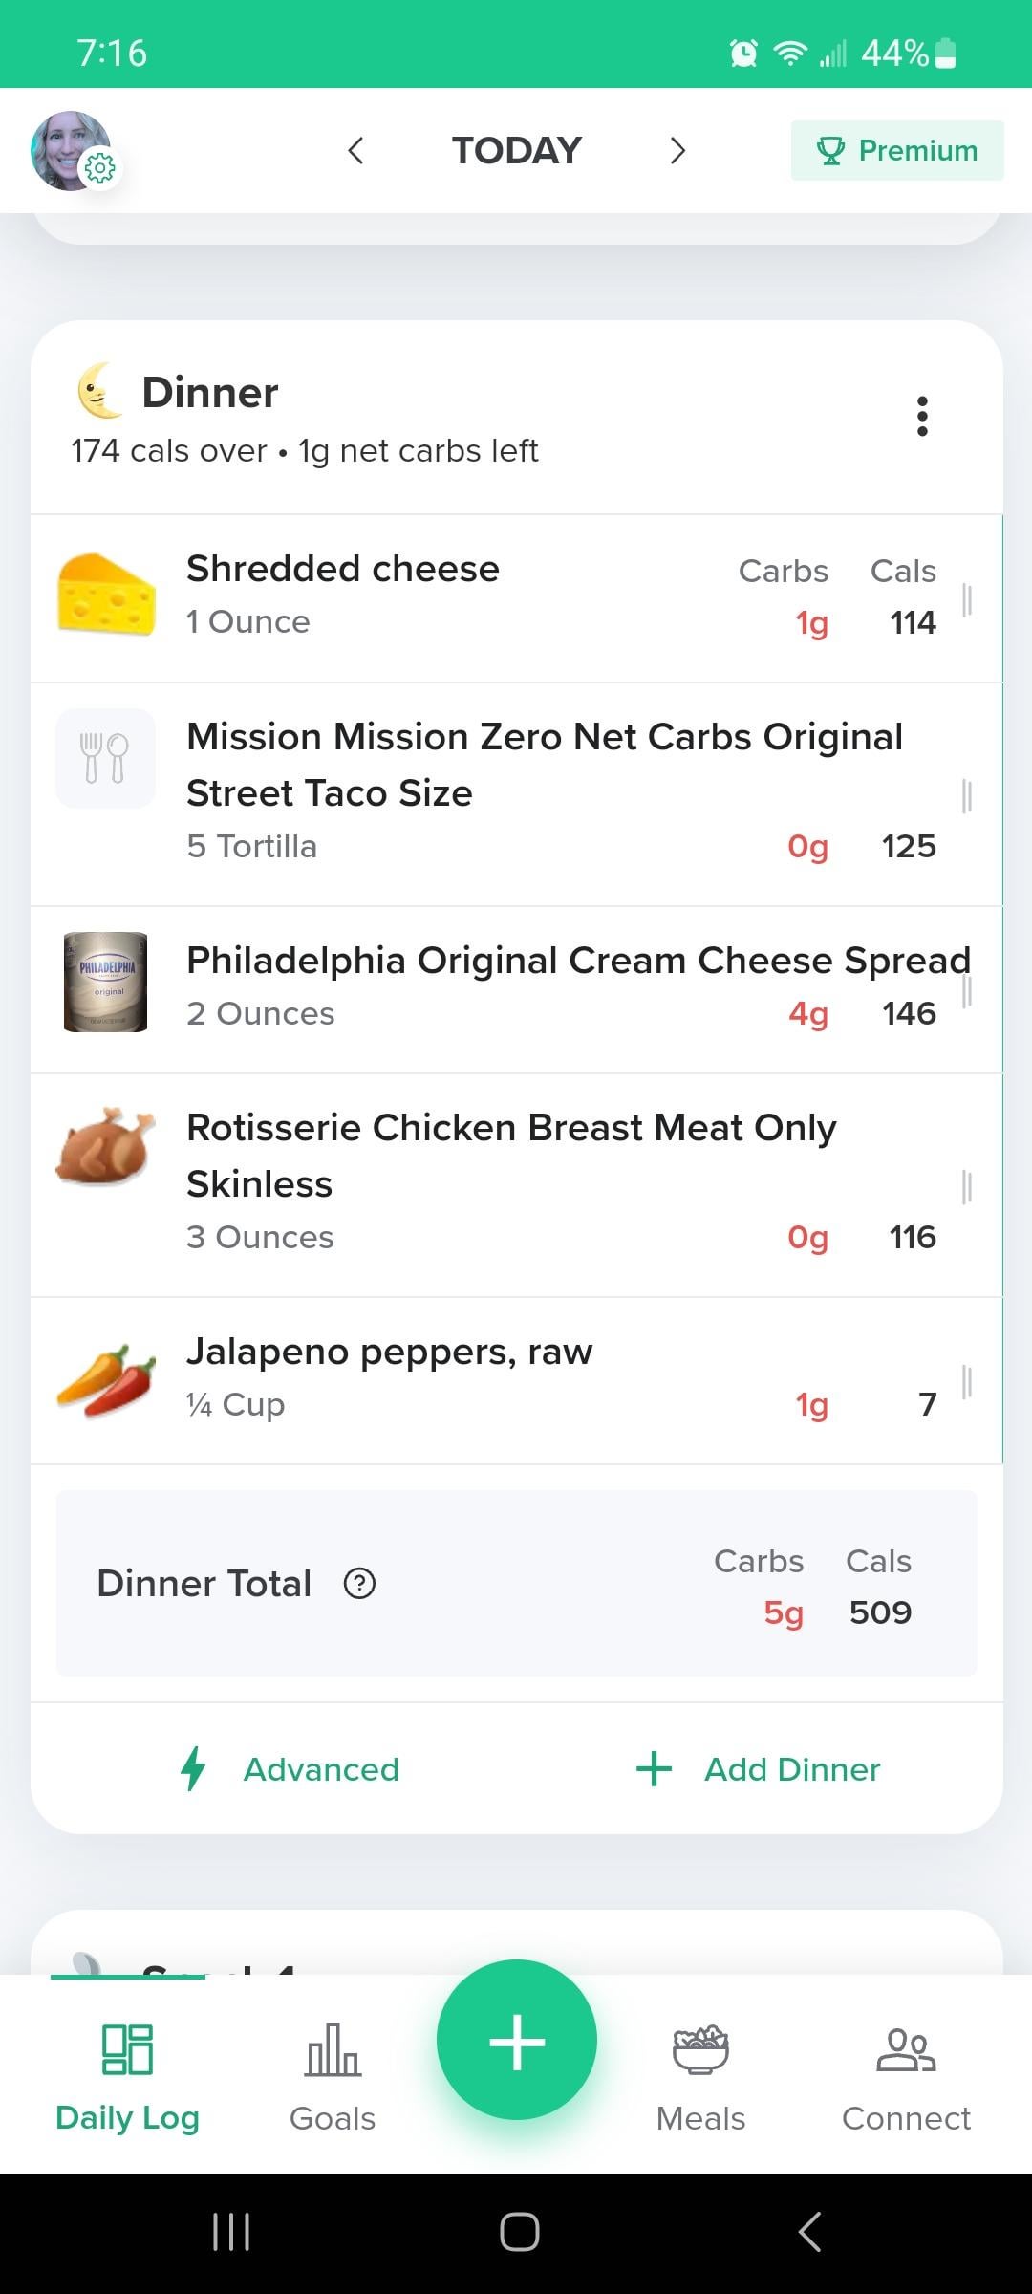Open Dinner Total help question mark
The height and width of the screenshot is (2294, 1032).
359,1584
